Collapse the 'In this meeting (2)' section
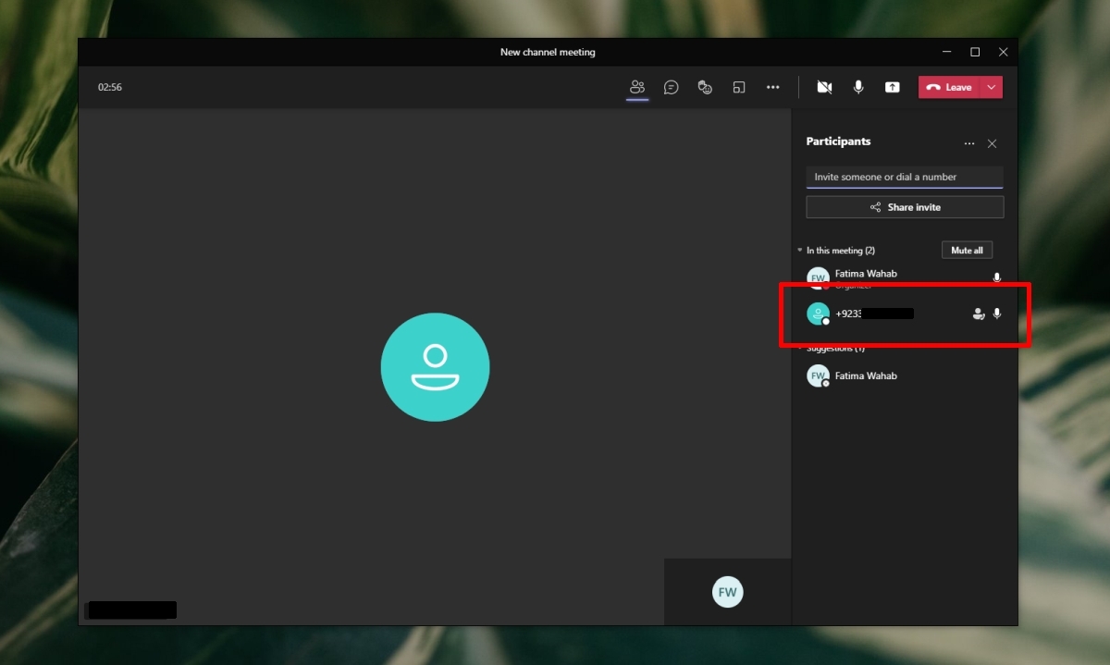This screenshot has height=665, width=1110. tap(799, 250)
